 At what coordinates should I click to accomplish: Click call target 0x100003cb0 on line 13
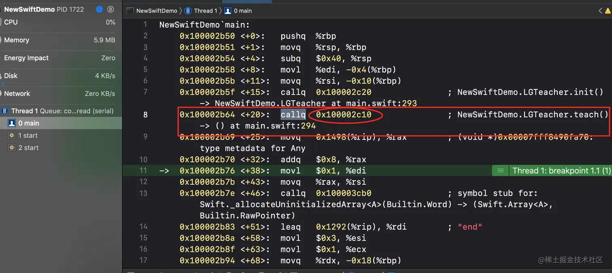pyautogui.click(x=344, y=193)
